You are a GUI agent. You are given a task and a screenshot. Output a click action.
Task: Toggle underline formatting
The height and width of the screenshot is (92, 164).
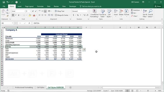pos(19,15)
